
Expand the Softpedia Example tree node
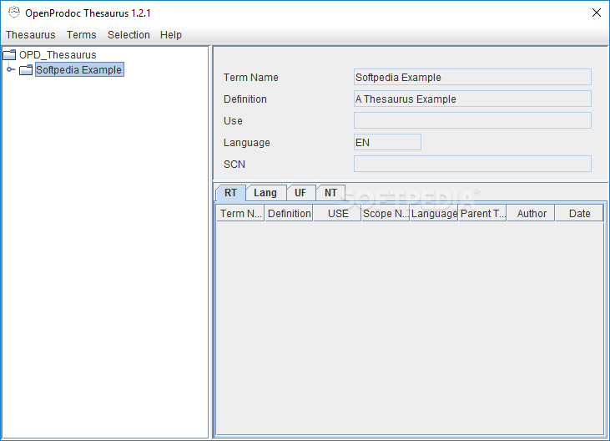pos(11,69)
